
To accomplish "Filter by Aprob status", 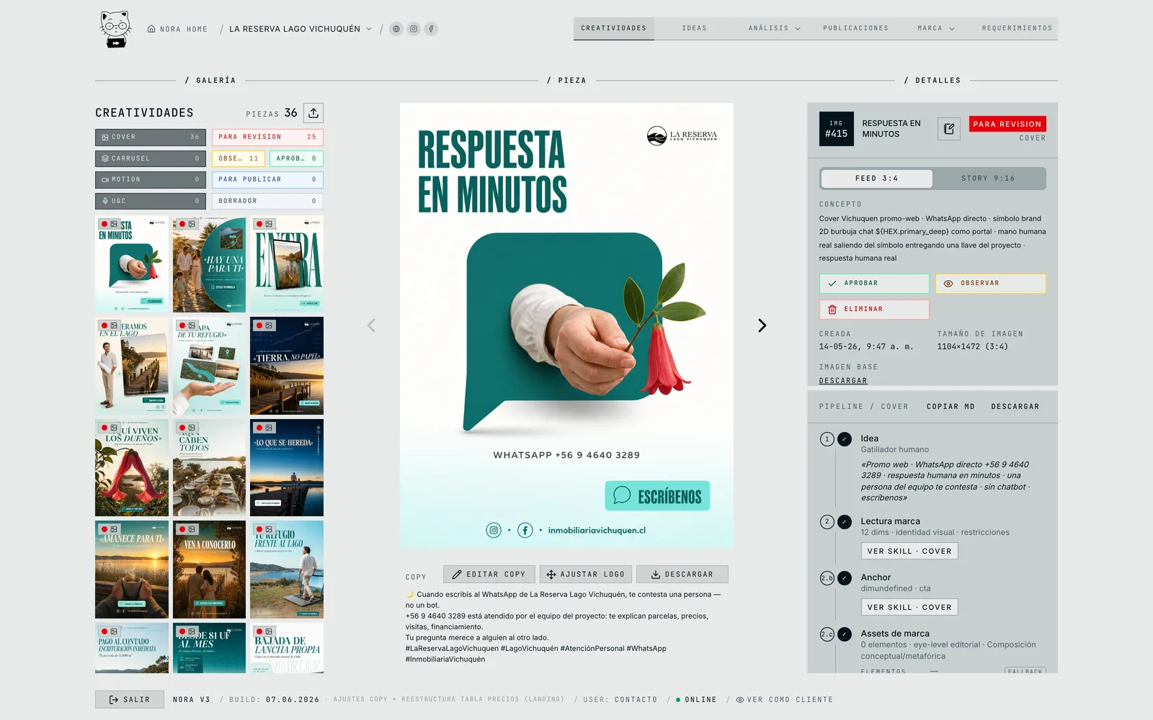I will point(296,158).
